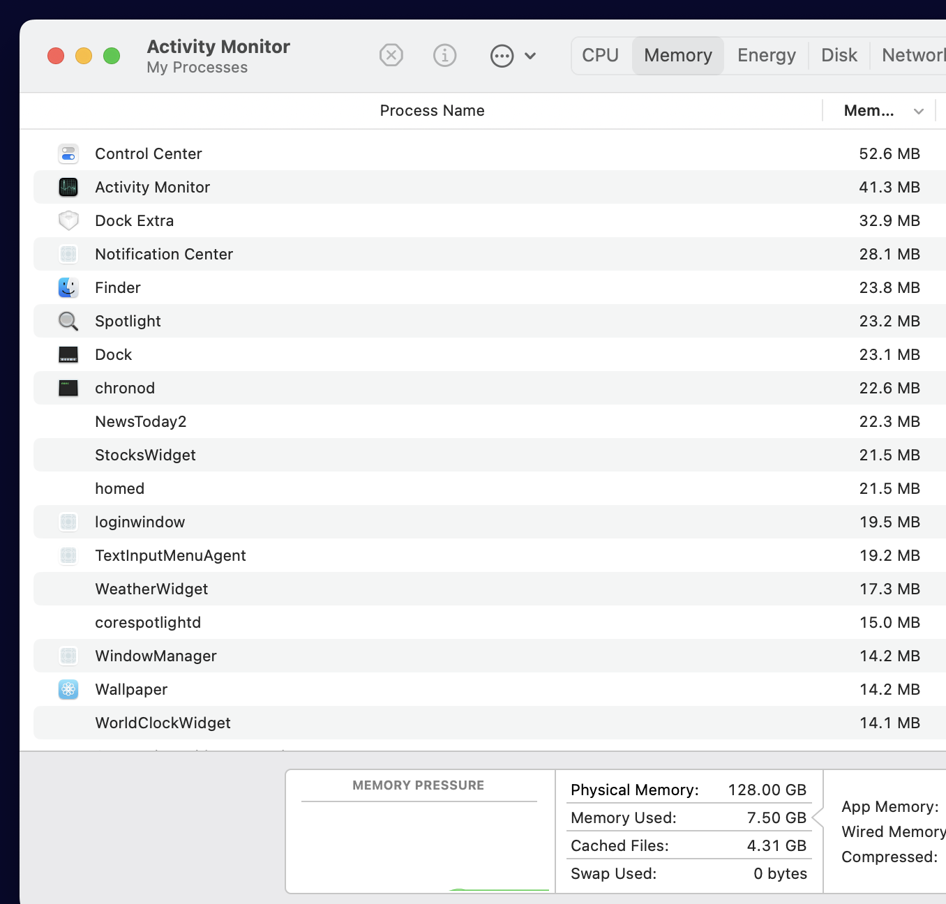The height and width of the screenshot is (904, 946).
Task: Click the Stop process toolbar icon
Action: tap(391, 55)
